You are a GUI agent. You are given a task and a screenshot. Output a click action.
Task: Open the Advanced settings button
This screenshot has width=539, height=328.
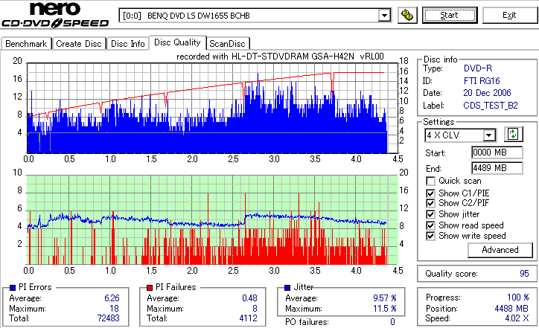(x=500, y=250)
